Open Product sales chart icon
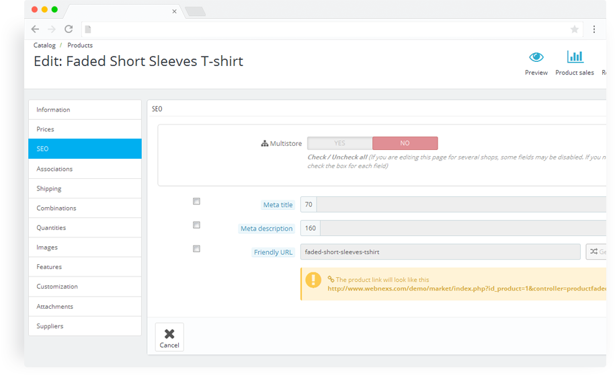The width and height of the screenshot is (615, 376). pos(575,57)
